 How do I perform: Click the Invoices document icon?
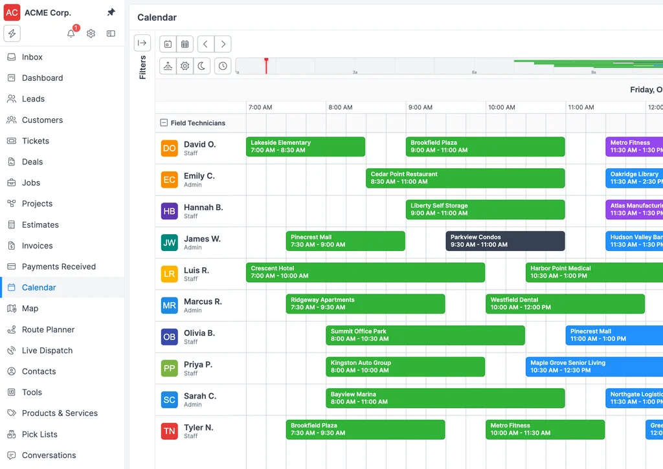pyautogui.click(x=12, y=245)
